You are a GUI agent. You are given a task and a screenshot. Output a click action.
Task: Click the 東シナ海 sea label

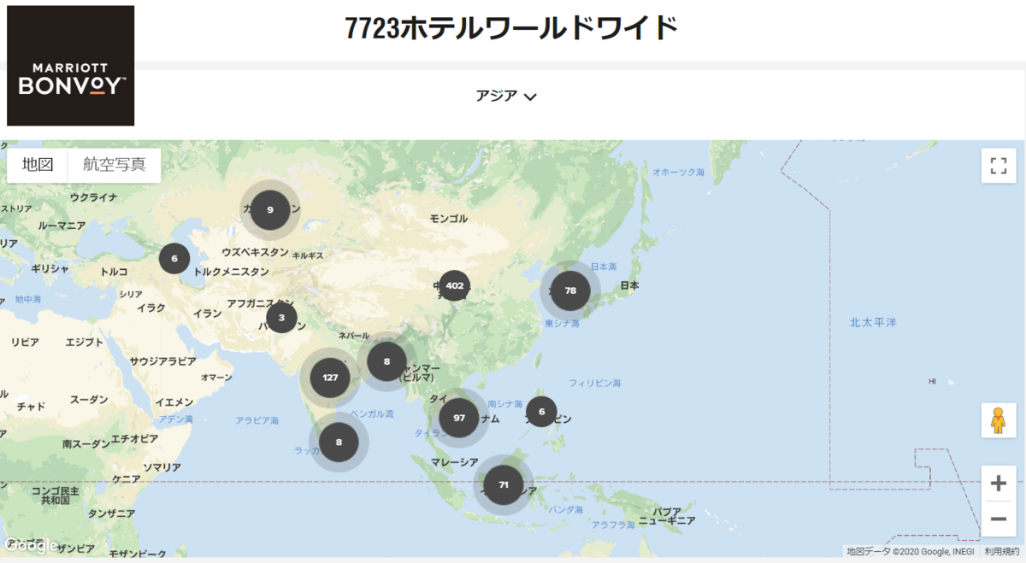tap(562, 324)
